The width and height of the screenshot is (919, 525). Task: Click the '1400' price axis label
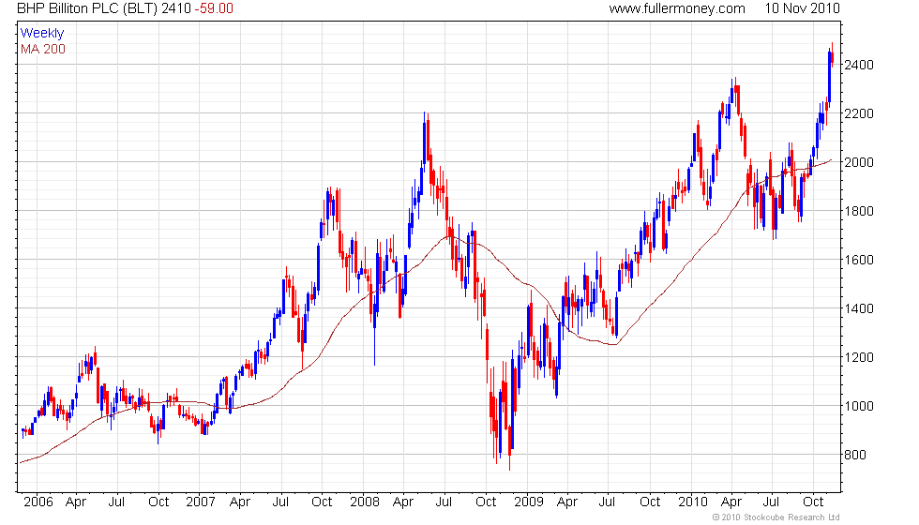click(x=859, y=308)
